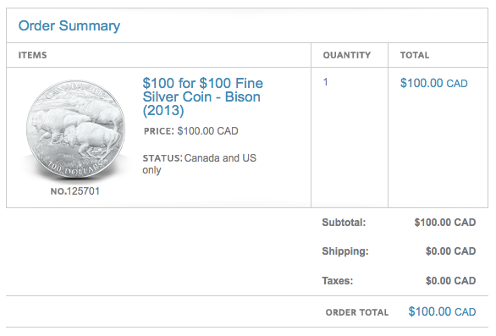Click the item total $100.00 CAD in table

click(x=433, y=83)
